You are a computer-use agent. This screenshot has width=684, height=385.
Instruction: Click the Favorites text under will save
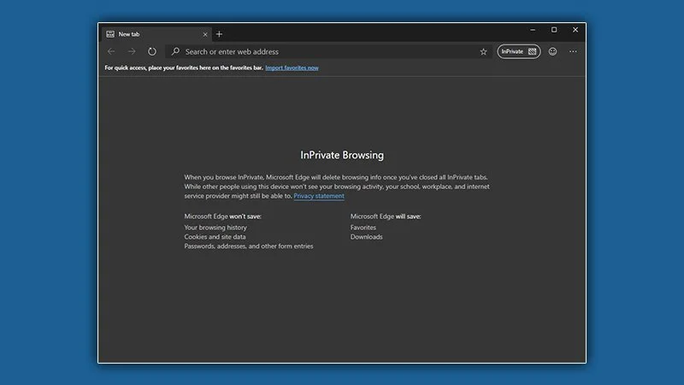[363, 228]
